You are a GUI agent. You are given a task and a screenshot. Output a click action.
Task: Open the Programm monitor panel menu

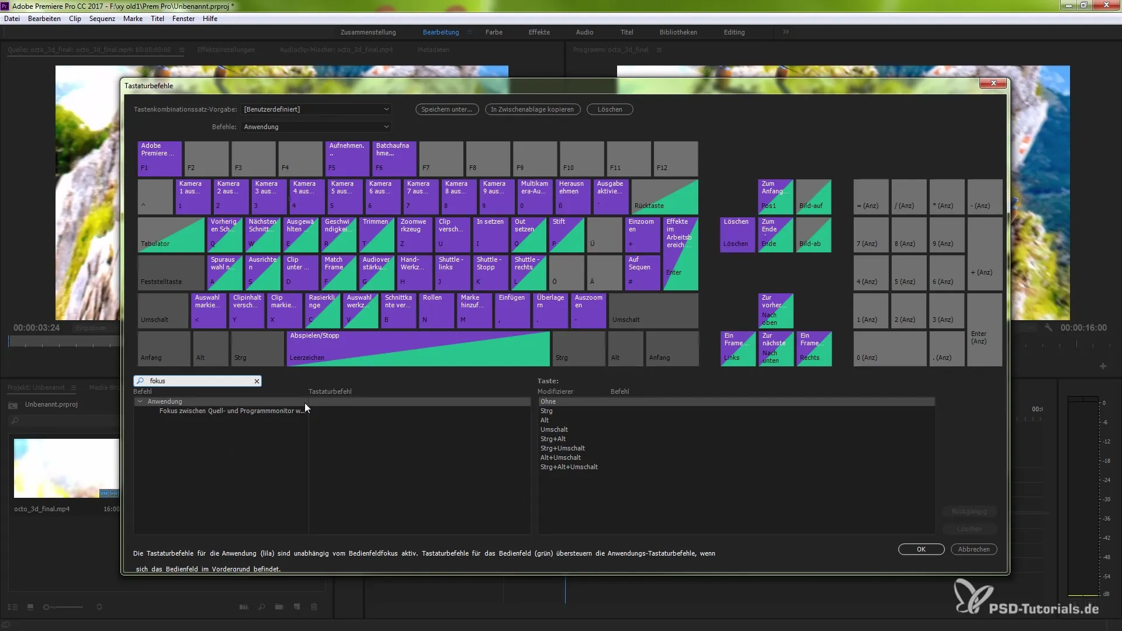[x=659, y=50]
